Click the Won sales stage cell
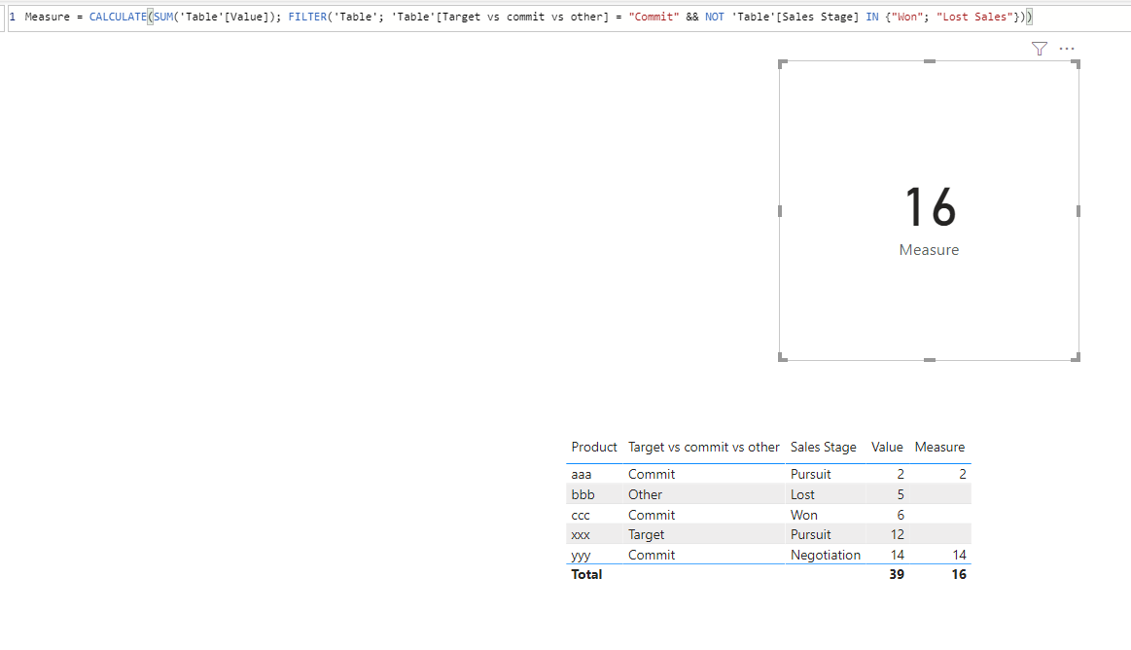The height and width of the screenshot is (650, 1131). (x=803, y=515)
